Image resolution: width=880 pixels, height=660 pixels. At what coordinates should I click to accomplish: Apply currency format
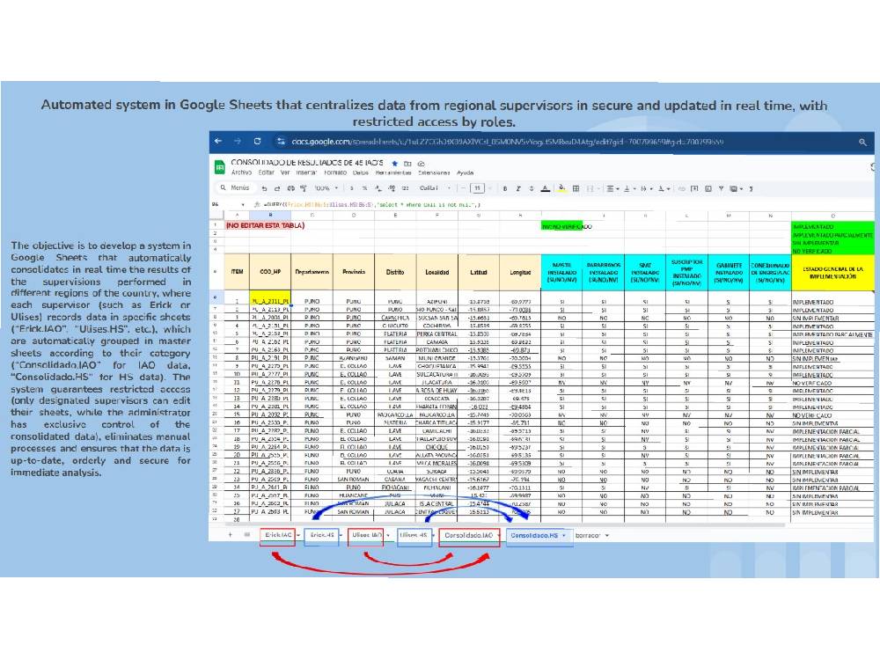point(352,188)
